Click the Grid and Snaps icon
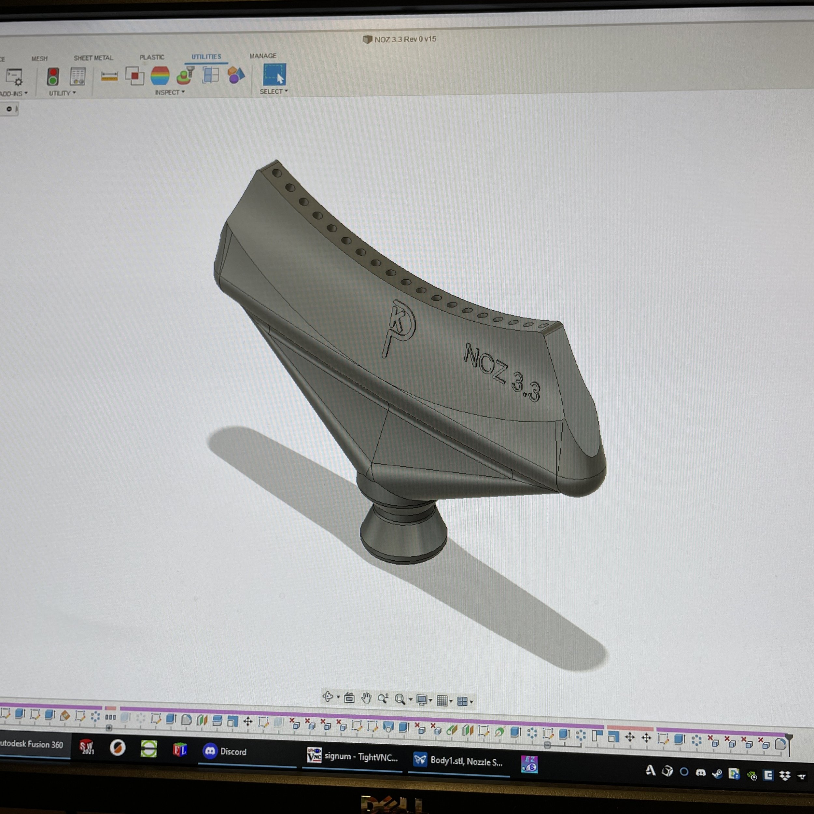This screenshot has width=814, height=814. coord(442,701)
